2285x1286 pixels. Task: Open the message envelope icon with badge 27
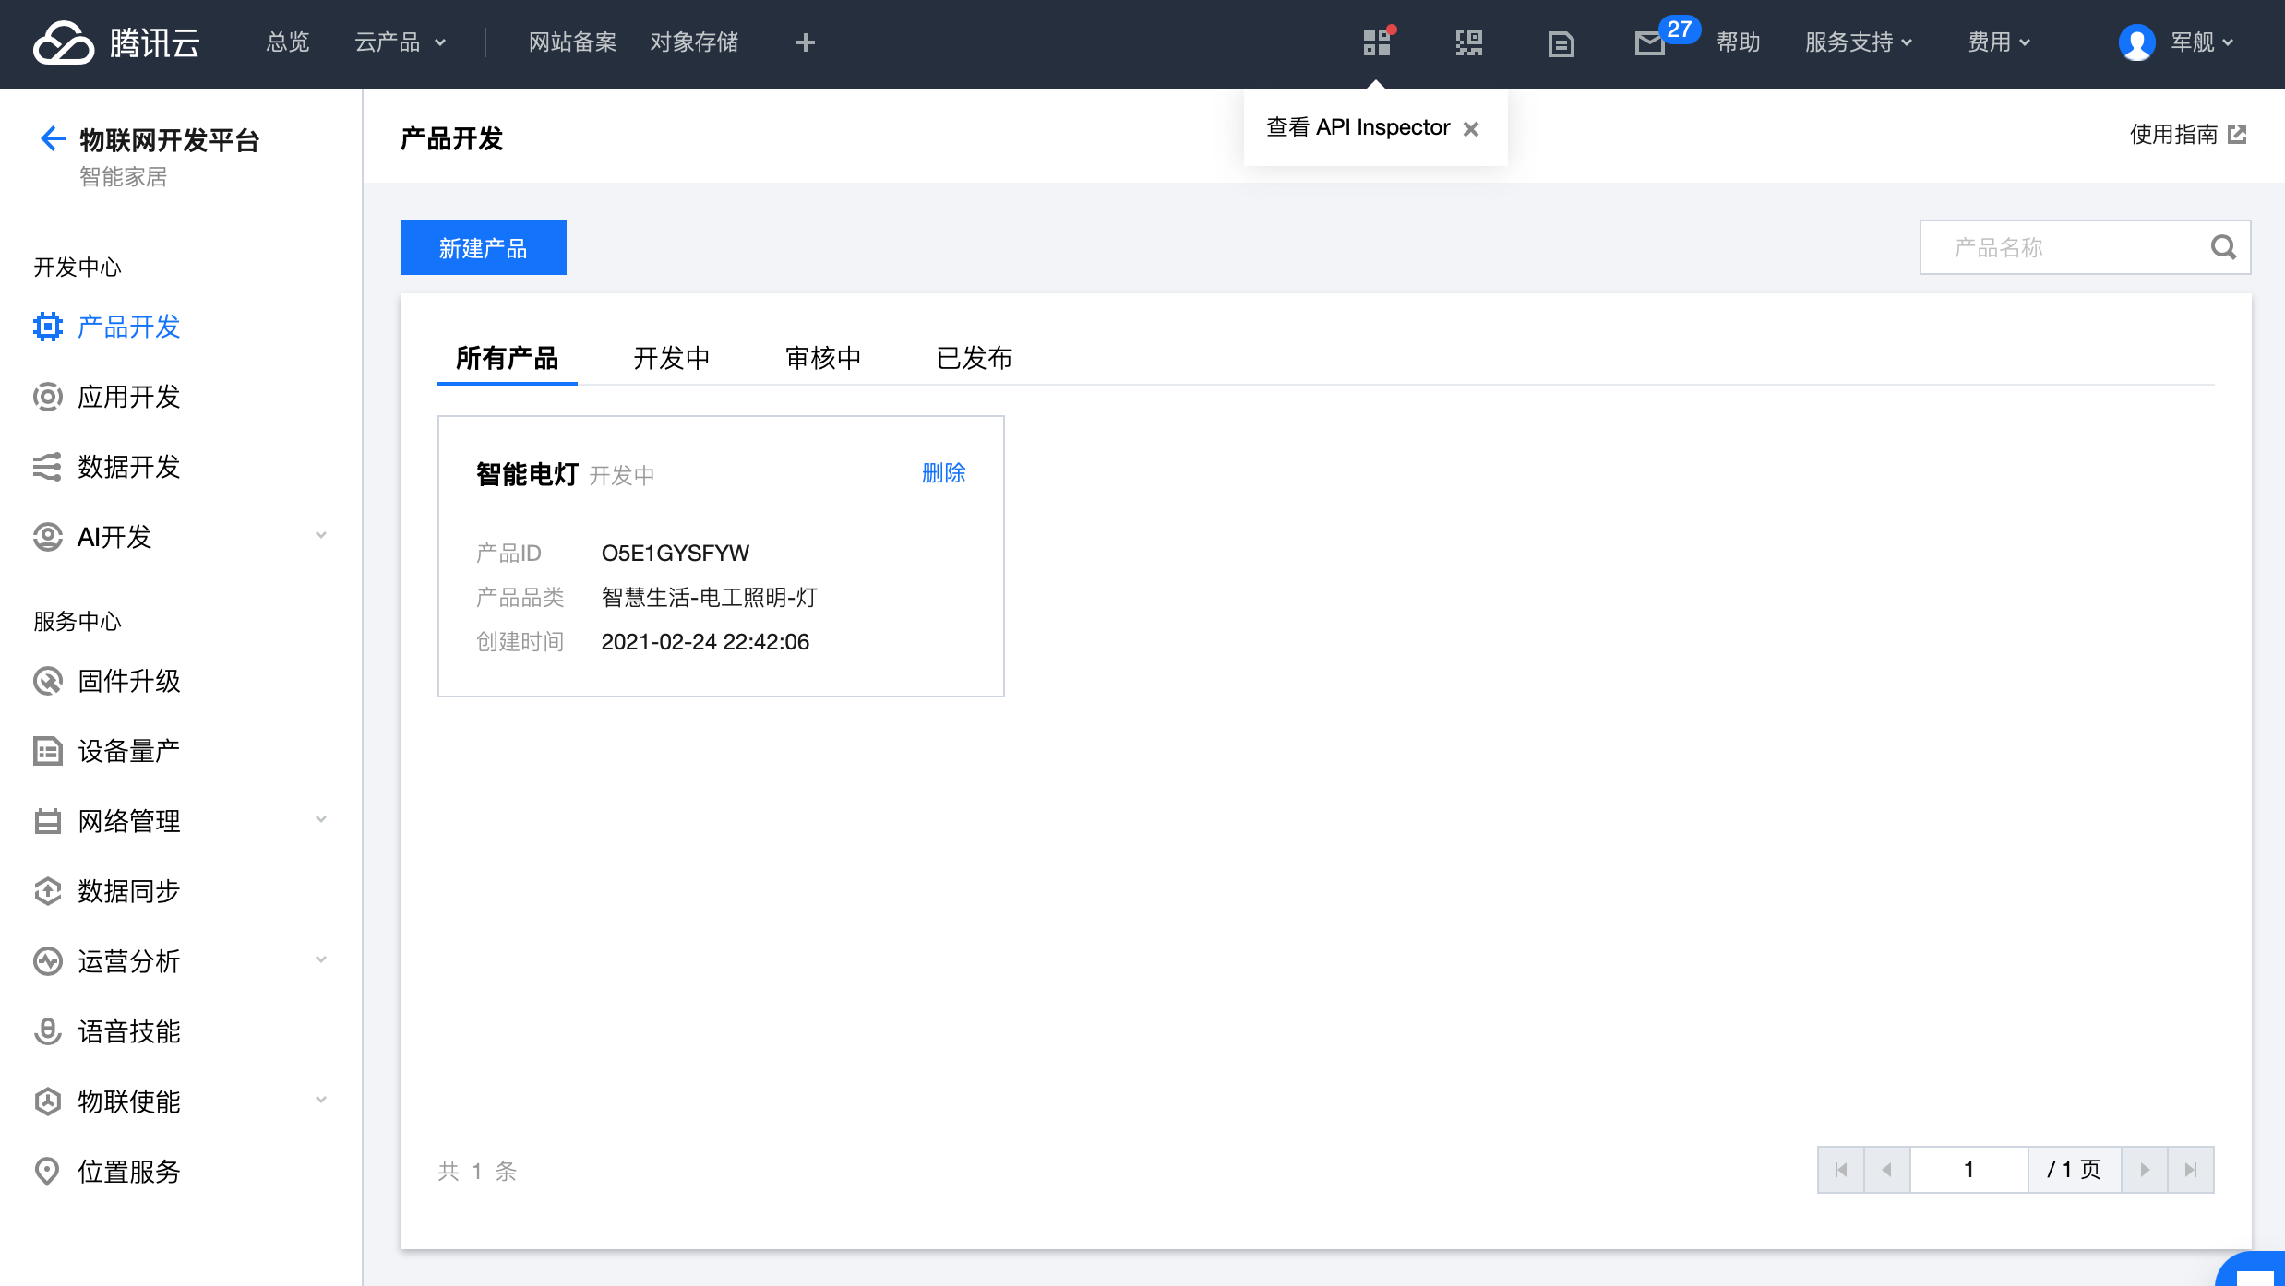tap(1649, 43)
